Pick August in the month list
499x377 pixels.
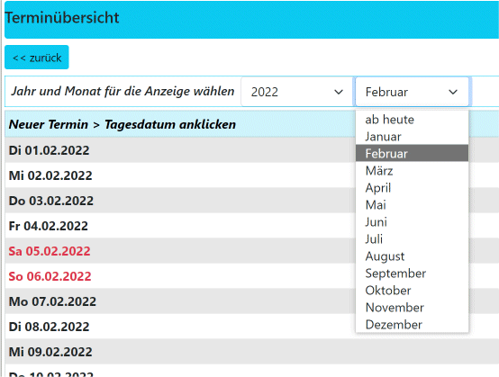[413, 256]
